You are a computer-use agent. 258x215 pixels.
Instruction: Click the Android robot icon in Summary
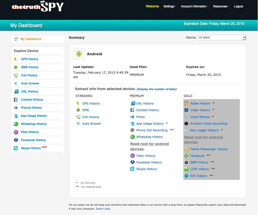[79, 54]
